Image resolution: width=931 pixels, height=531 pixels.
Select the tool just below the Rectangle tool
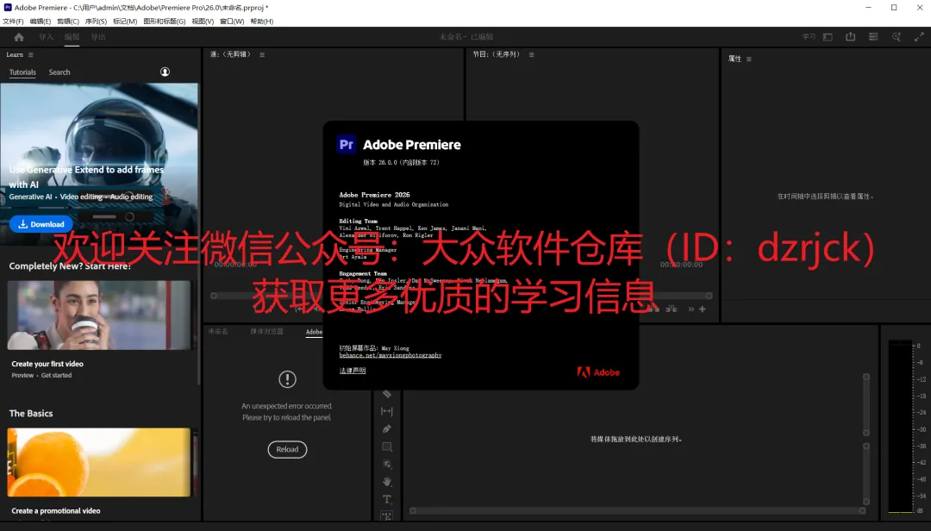[386, 465]
